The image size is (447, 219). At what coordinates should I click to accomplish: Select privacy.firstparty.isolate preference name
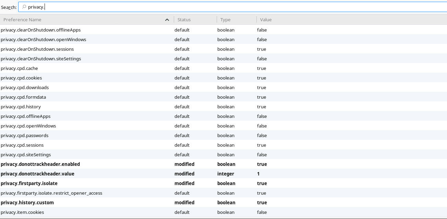(29, 183)
